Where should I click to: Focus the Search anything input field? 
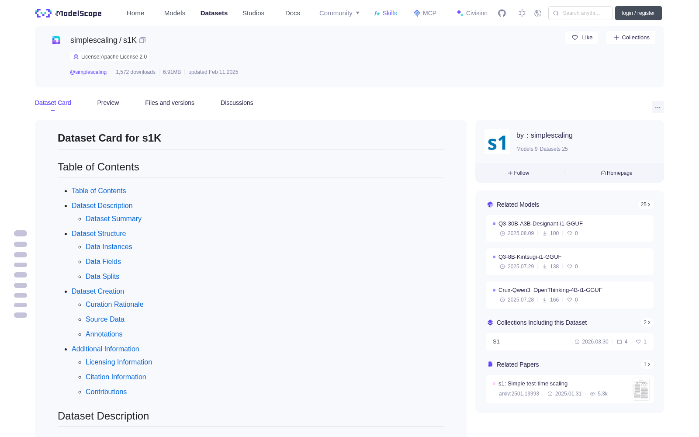point(581,13)
